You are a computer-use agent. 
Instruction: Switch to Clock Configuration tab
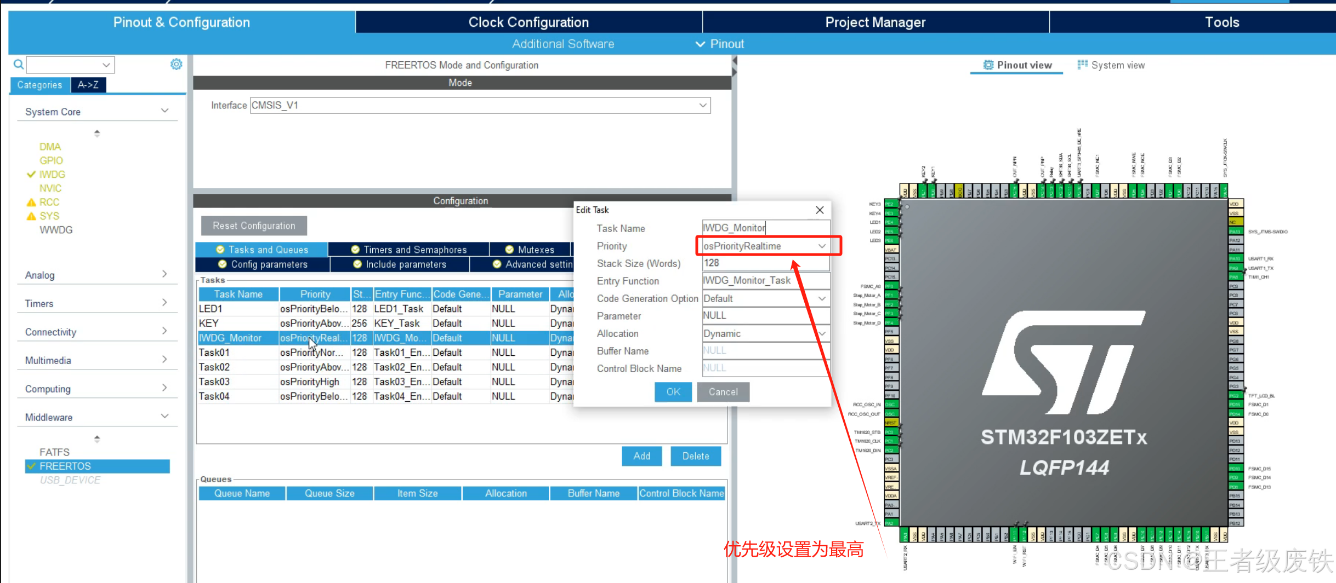pos(528,22)
